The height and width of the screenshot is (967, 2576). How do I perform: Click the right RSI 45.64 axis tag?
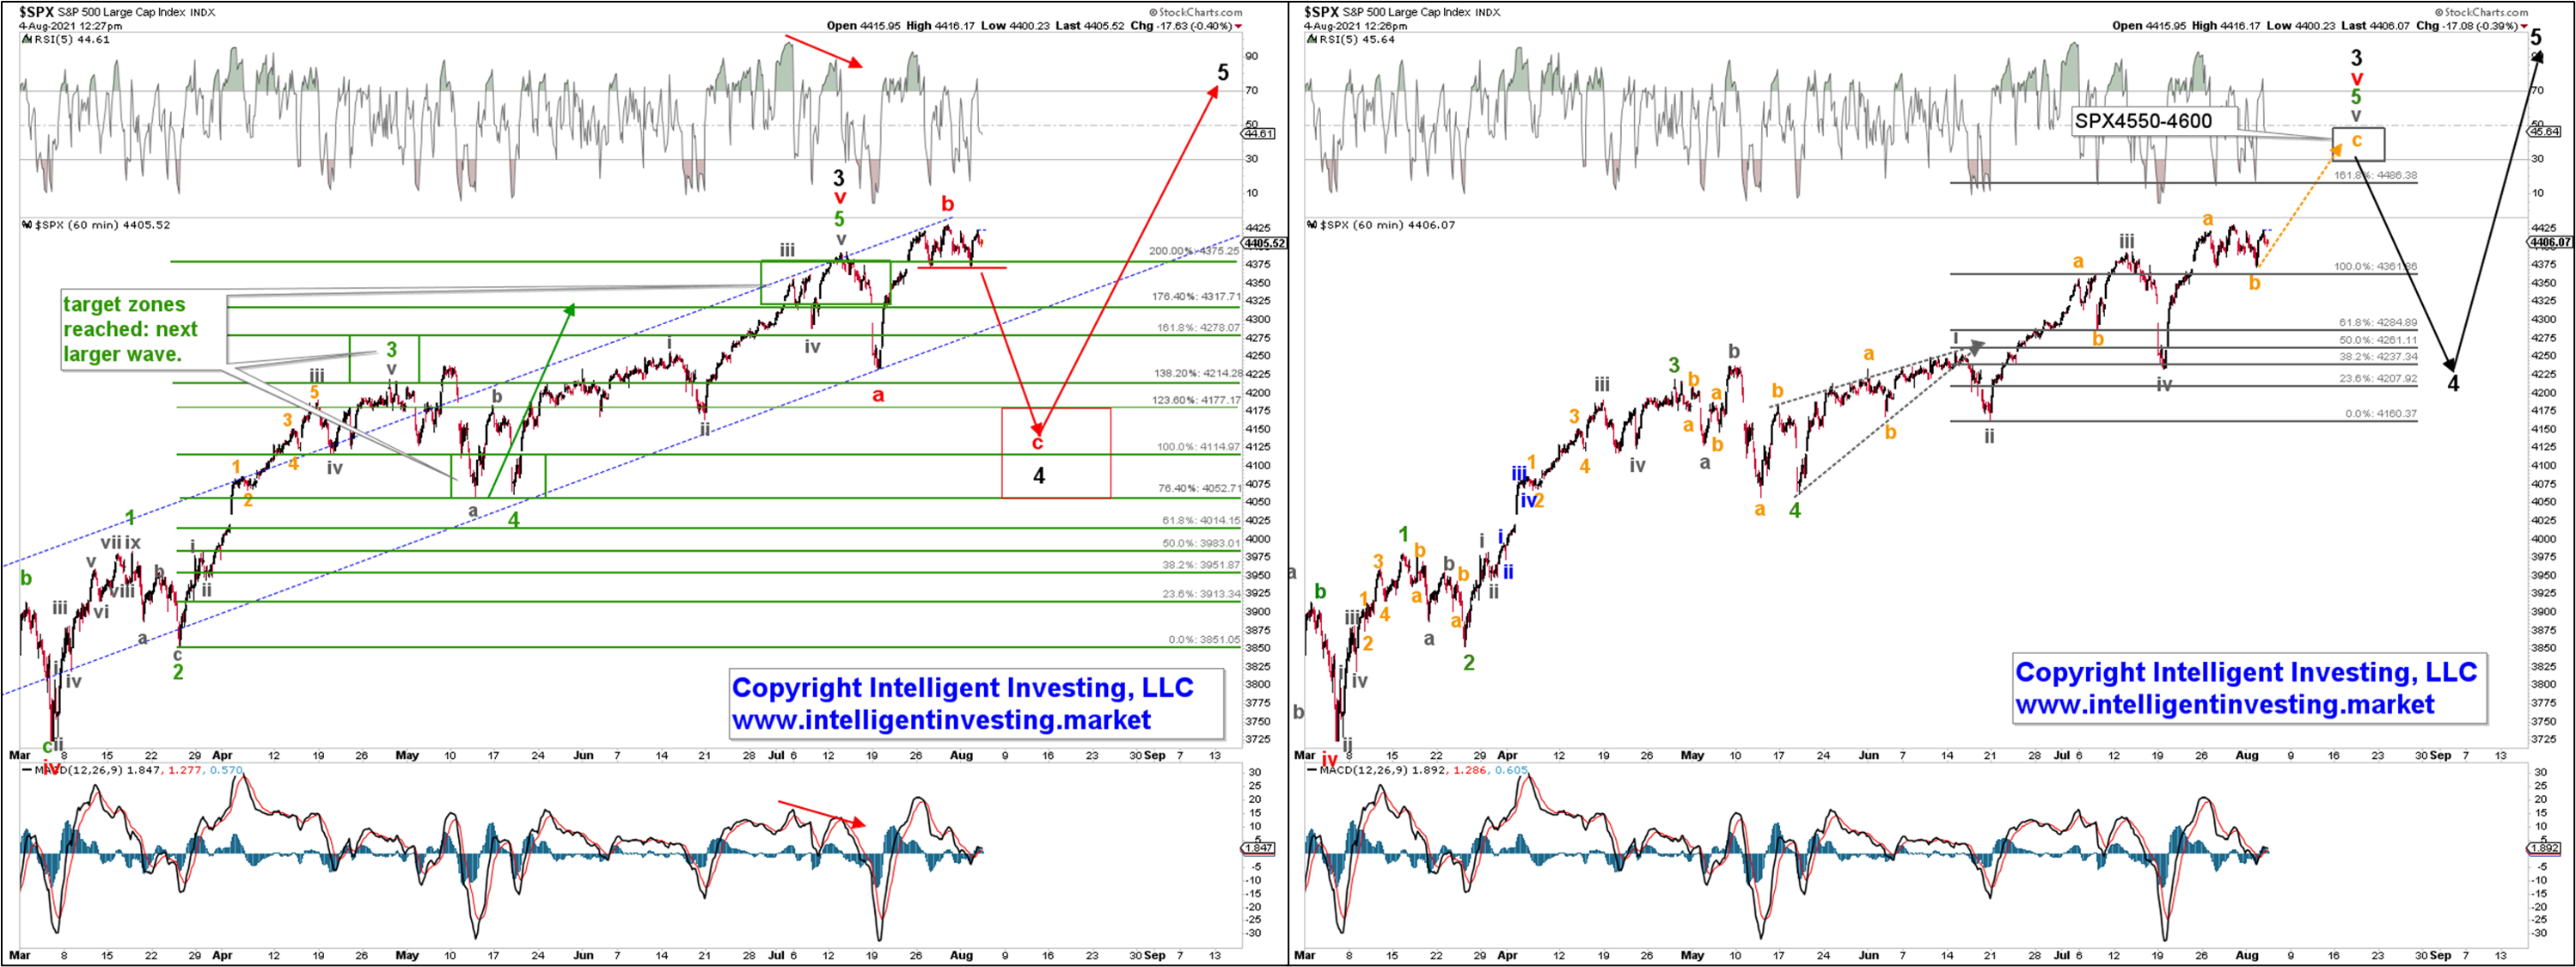point(2544,131)
